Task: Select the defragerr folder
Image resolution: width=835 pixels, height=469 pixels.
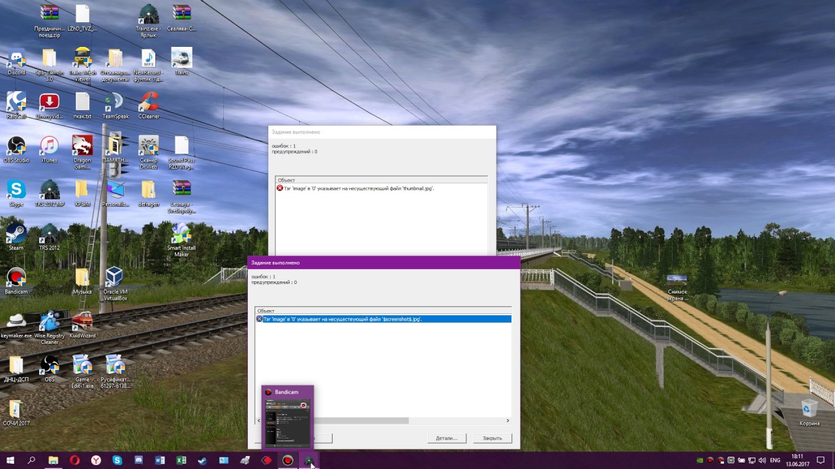Action: coord(148,193)
